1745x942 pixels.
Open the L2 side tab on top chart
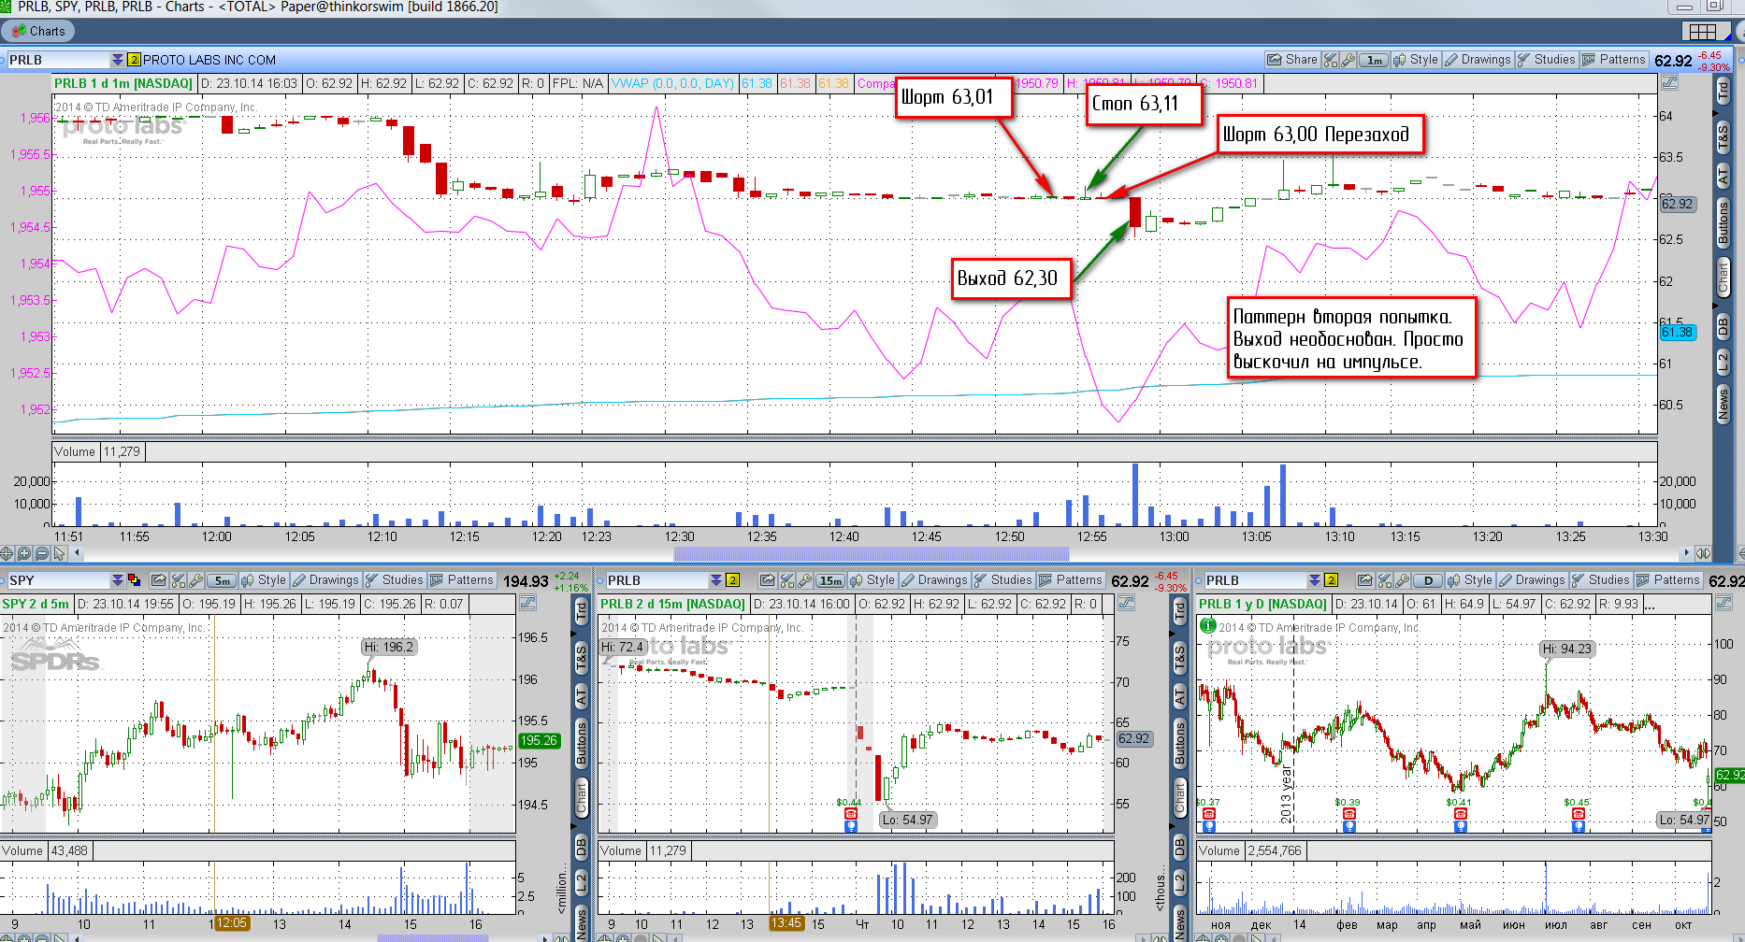[x=1723, y=363]
